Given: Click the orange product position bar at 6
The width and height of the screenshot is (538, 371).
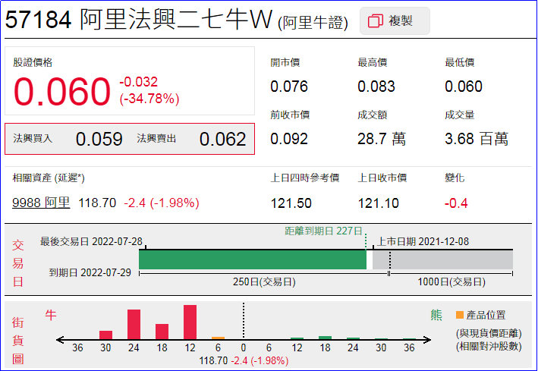Looking at the screenshot, I should [218, 338].
